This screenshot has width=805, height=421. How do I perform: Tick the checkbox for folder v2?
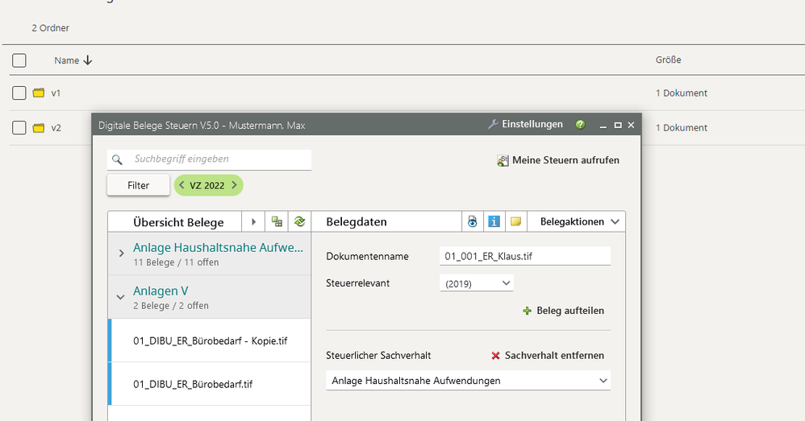[x=19, y=128]
